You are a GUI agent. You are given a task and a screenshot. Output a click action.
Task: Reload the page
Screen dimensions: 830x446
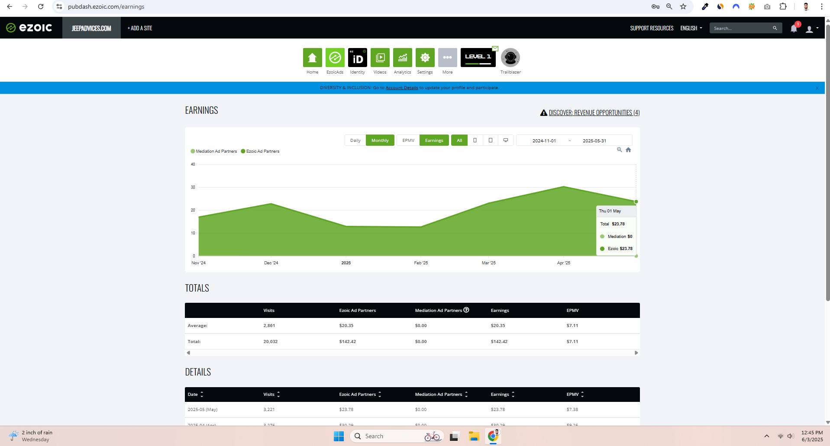click(41, 6)
